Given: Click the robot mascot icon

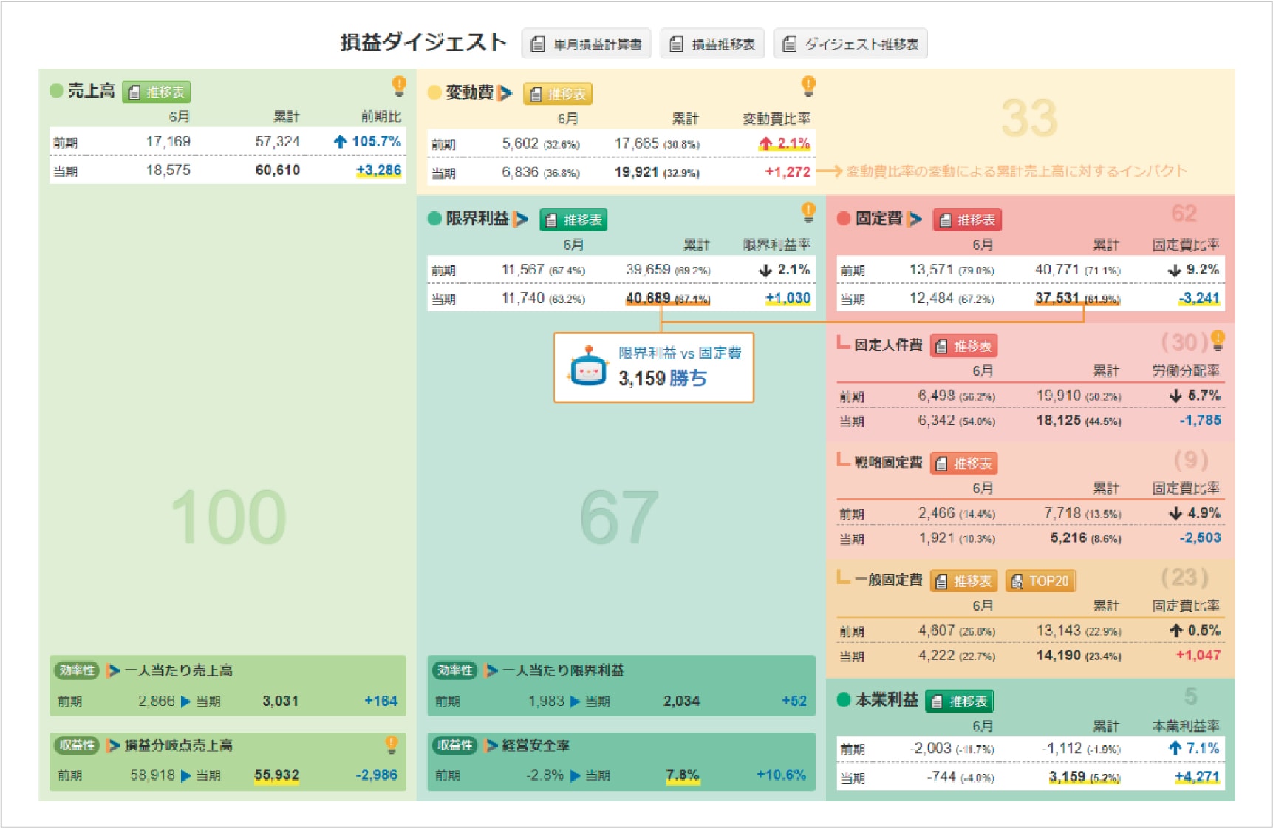Looking at the screenshot, I should [x=587, y=367].
